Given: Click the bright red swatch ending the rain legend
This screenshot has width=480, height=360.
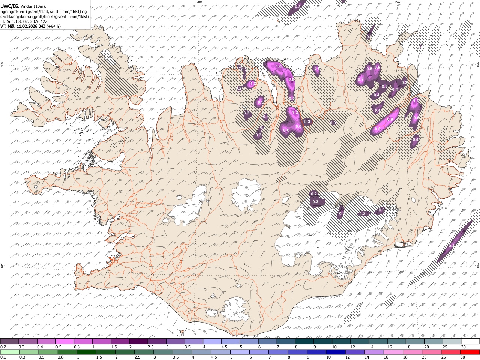Looking at the screenshot, I should pyautogui.click(x=470, y=352).
